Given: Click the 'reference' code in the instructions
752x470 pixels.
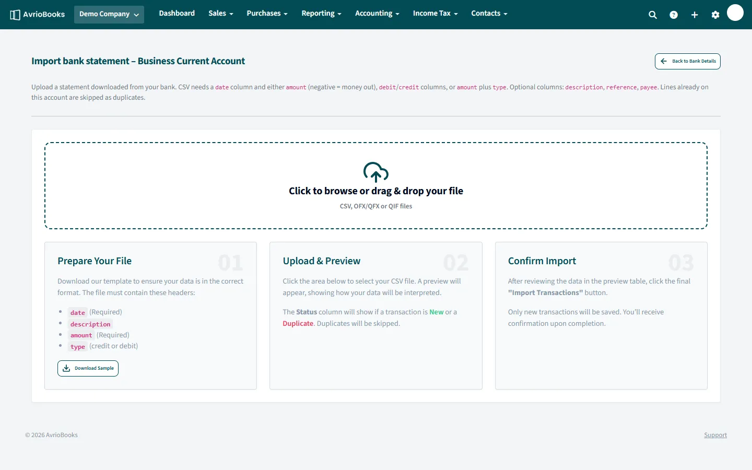Looking at the screenshot, I should tap(621, 87).
